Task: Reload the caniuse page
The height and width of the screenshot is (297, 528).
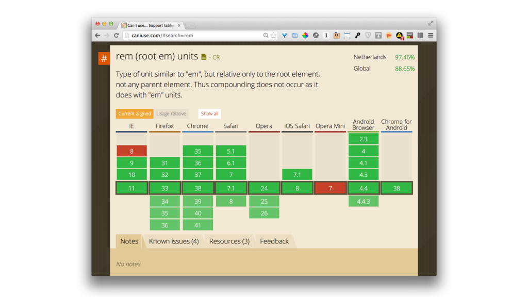Action: tap(117, 36)
